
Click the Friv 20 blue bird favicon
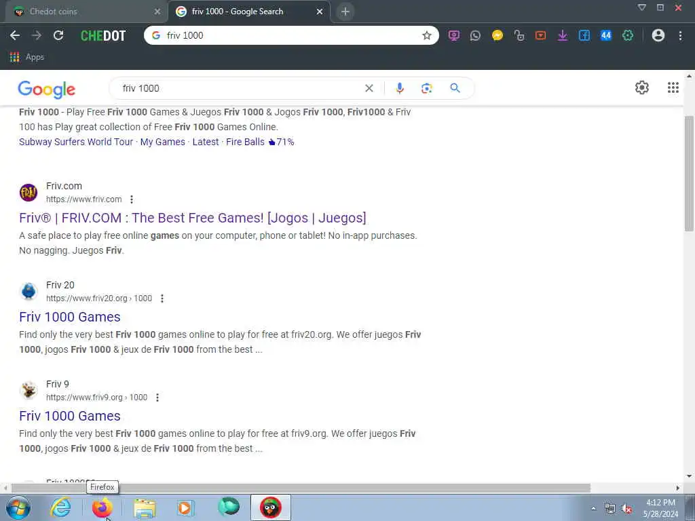(29, 292)
